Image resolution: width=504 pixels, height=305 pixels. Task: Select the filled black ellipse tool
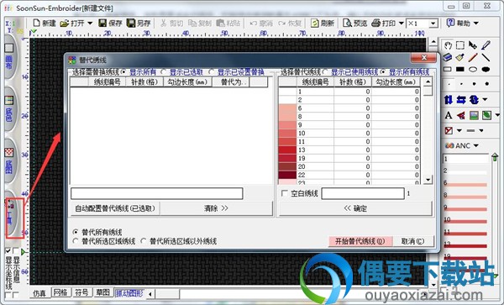pyautogui.click(x=486, y=70)
